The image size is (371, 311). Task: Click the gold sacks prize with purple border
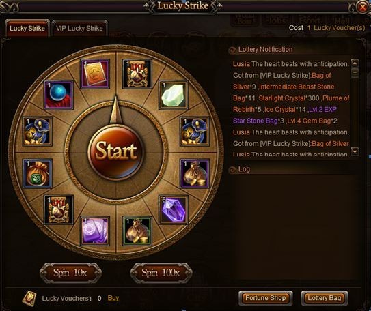(x=195, y=173)
